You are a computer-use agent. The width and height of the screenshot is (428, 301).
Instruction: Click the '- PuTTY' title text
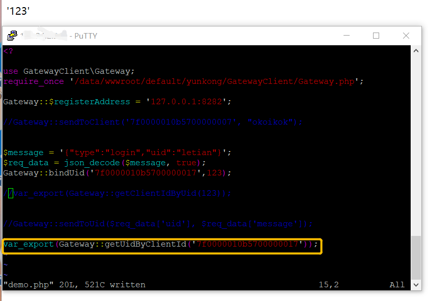click(83, 36)
